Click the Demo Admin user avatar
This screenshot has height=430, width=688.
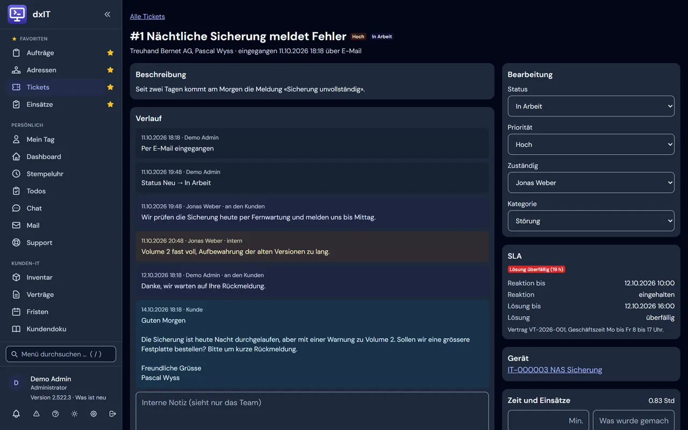click(16, 383)
